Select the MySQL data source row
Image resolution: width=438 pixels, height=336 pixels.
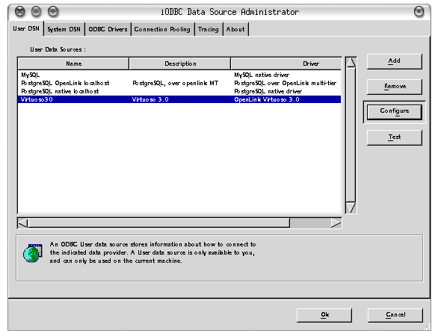click(179, 75)
